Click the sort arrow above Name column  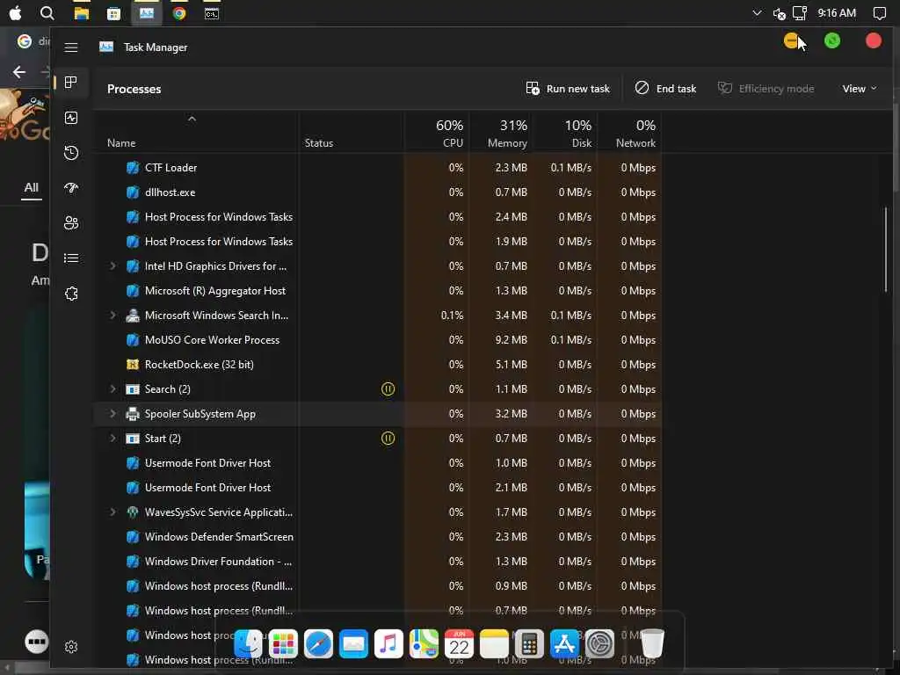(192, 119)
